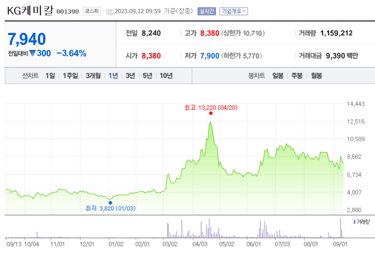This screenshot has width=375, height=254.
Task: Click the 2023.09.12 09:59 timestamp
Action: pyautogui.click(x=138, y=11)
